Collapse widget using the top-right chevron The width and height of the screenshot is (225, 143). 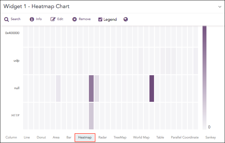click(x=220, y=6)
